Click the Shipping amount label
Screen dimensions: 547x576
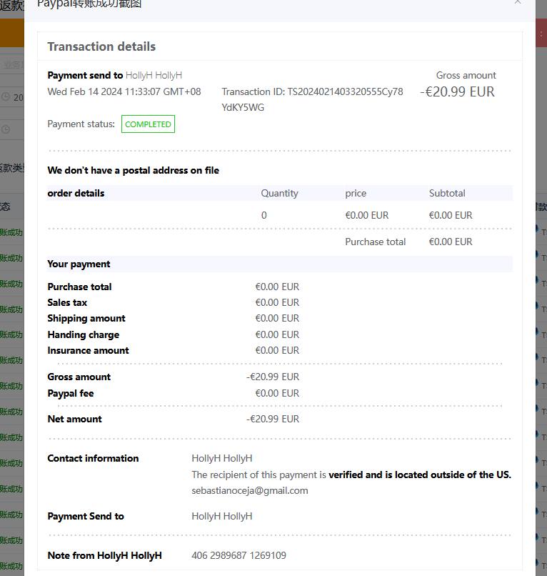point(86,318)
